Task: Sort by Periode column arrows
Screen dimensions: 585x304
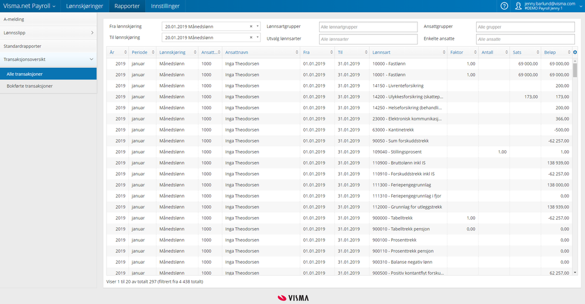Action: pos(153,52)
